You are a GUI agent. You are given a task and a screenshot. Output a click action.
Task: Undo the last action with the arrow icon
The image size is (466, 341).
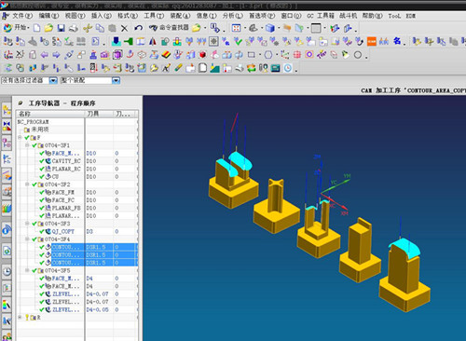pos(138,28)
